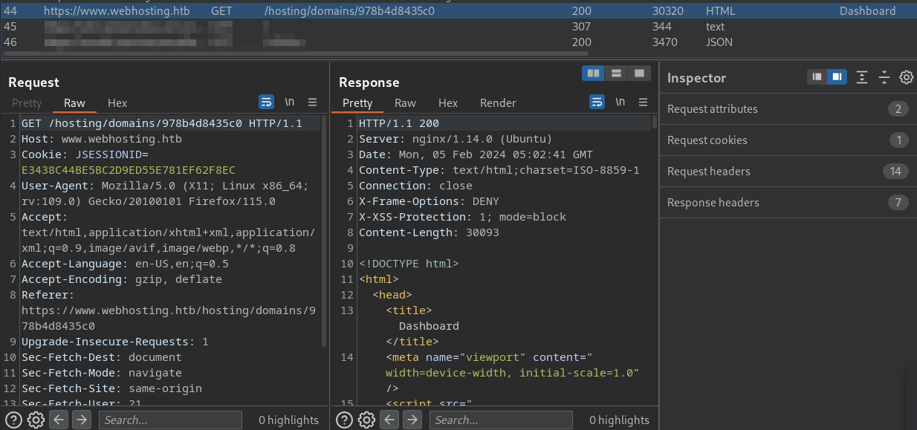Click the Referer header line
Screen dimensions: 917x430
(169, 310)
